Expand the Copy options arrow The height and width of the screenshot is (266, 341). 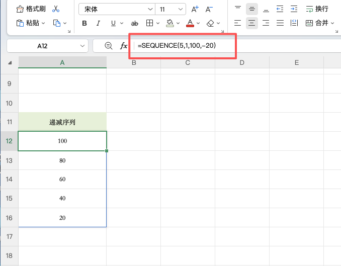65,23
